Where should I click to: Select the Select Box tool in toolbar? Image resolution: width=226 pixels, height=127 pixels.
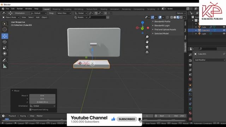tap(5, 24)
